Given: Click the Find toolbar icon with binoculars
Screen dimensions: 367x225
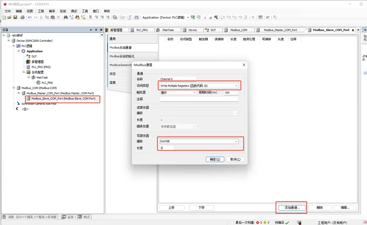Looking at the screenshot, I should (x=65, y=17).
